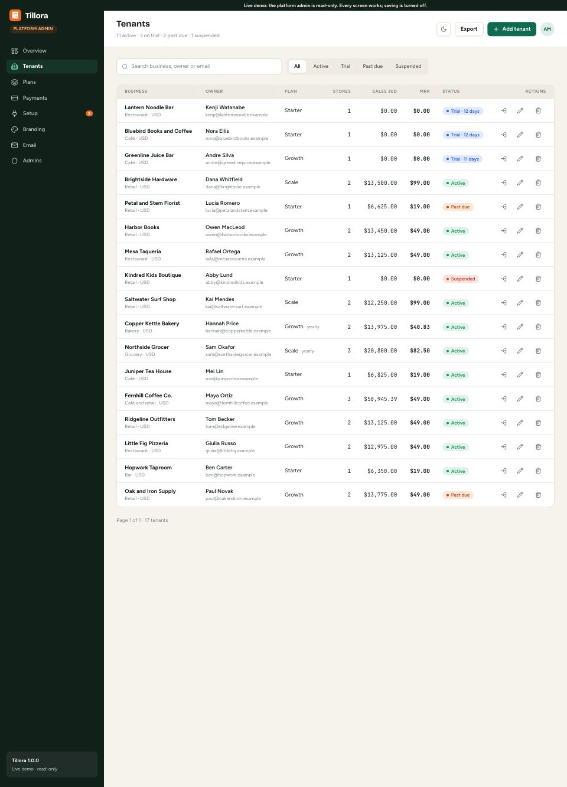The height and width of the screenshot is (787, 567).
Task: Click the Past due badge for Petal and Stem Florist
Action: [458, 207]
